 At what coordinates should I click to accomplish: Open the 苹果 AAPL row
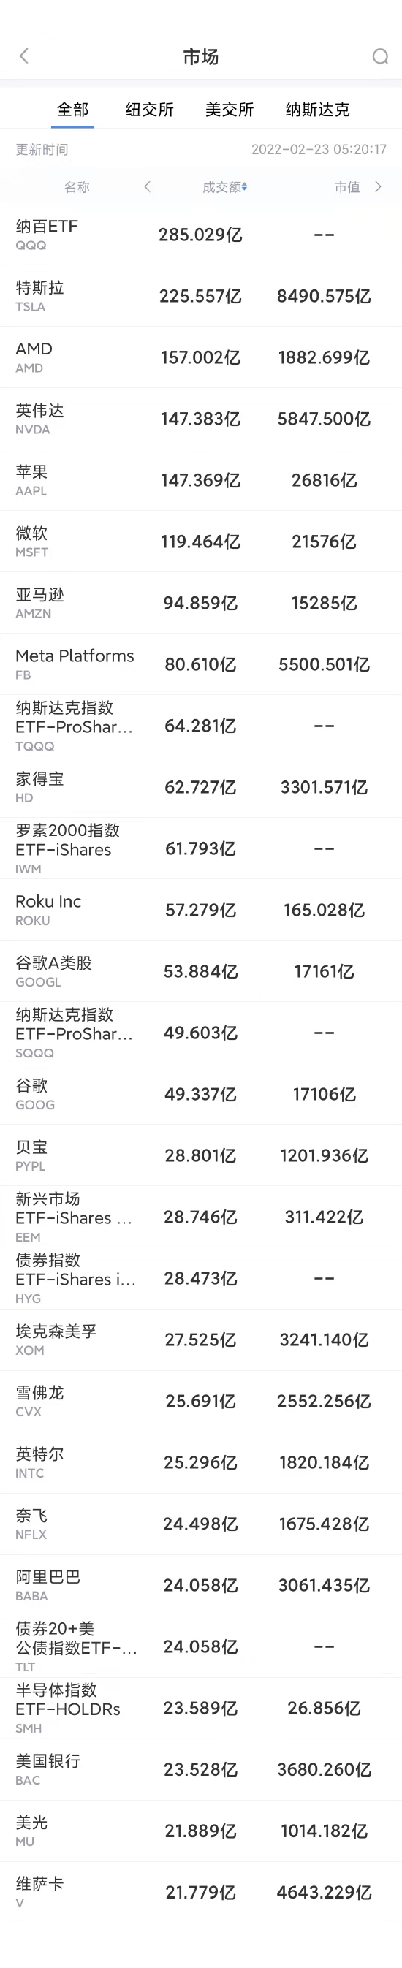(x=201, y=480)
